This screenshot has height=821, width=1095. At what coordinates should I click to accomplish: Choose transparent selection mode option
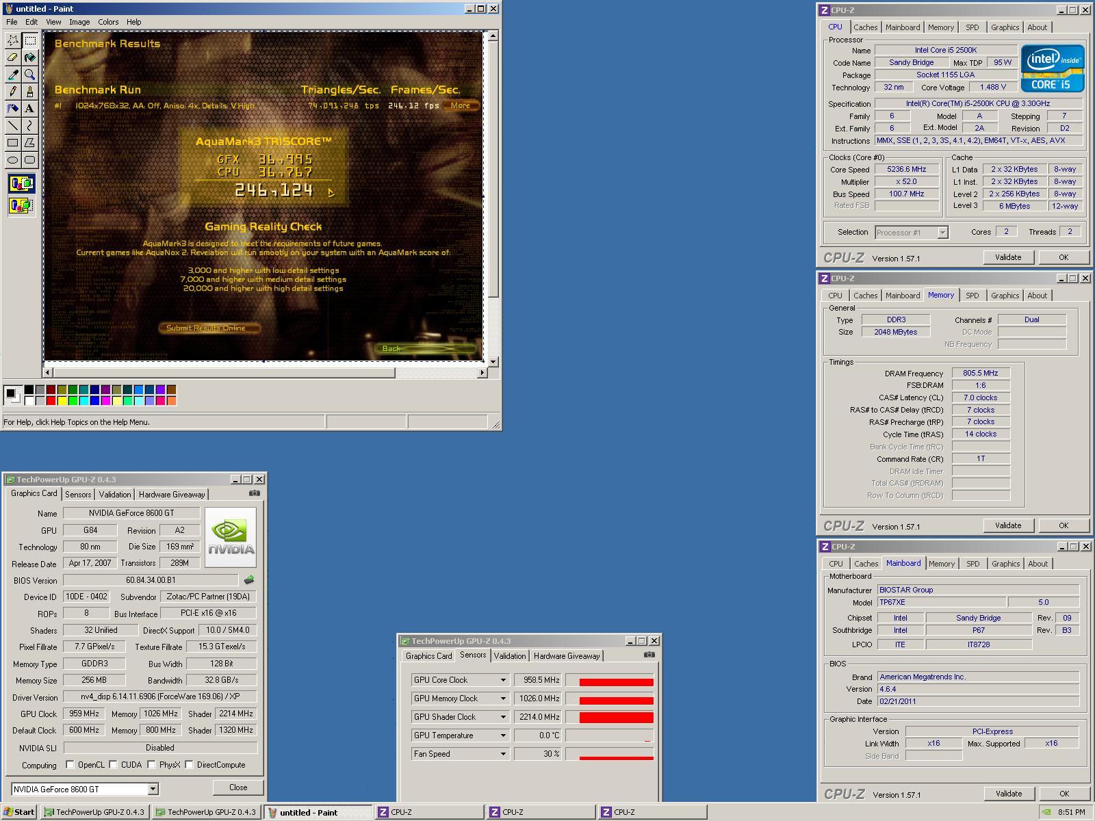21,205
